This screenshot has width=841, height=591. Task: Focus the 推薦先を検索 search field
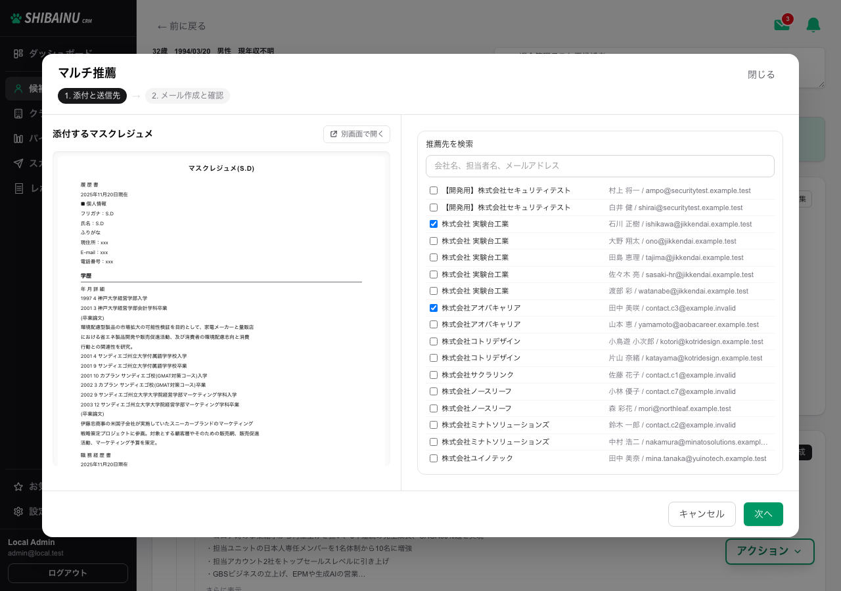pos(600,166)
